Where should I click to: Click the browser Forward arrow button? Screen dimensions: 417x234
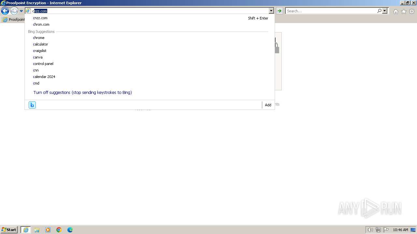pyautogui.click(x=14, y=11)
